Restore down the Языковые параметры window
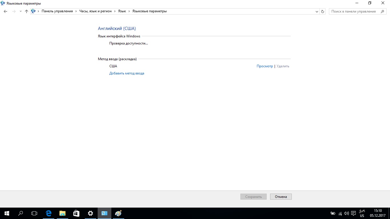 370,3
